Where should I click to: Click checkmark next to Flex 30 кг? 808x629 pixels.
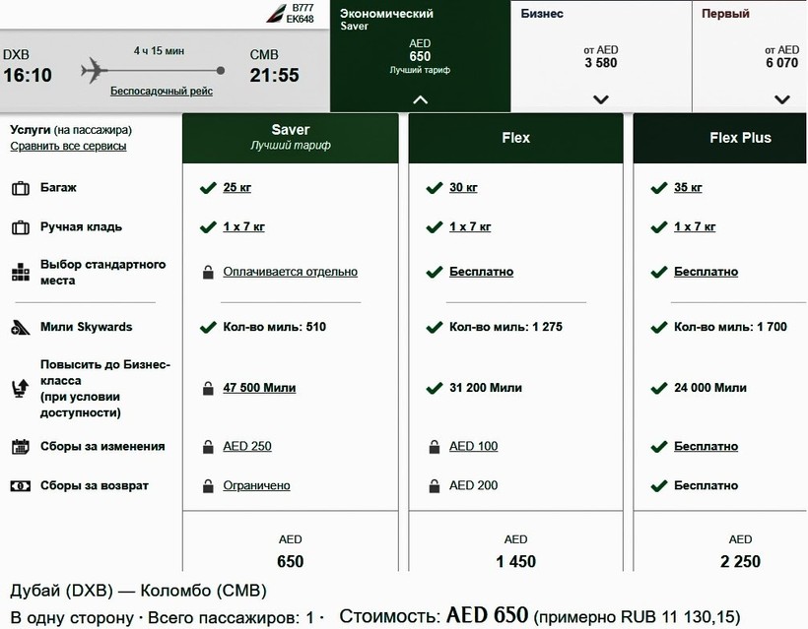pos(435,188)
